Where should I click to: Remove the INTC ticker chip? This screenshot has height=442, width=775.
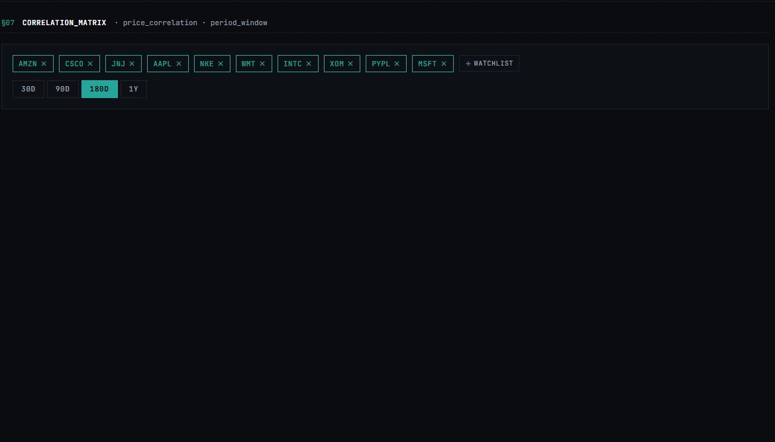pyautogui.click(x=309, y=64)
